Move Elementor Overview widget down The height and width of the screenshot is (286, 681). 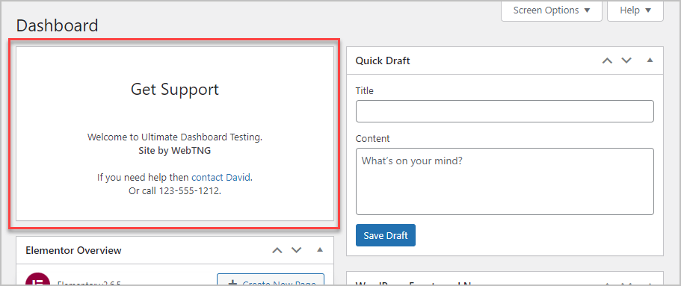pos(296,250)
